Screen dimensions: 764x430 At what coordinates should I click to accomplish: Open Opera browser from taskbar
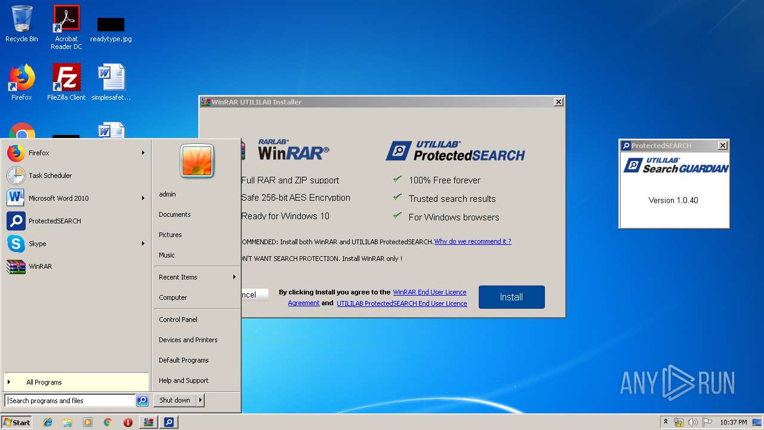point(128,422)
